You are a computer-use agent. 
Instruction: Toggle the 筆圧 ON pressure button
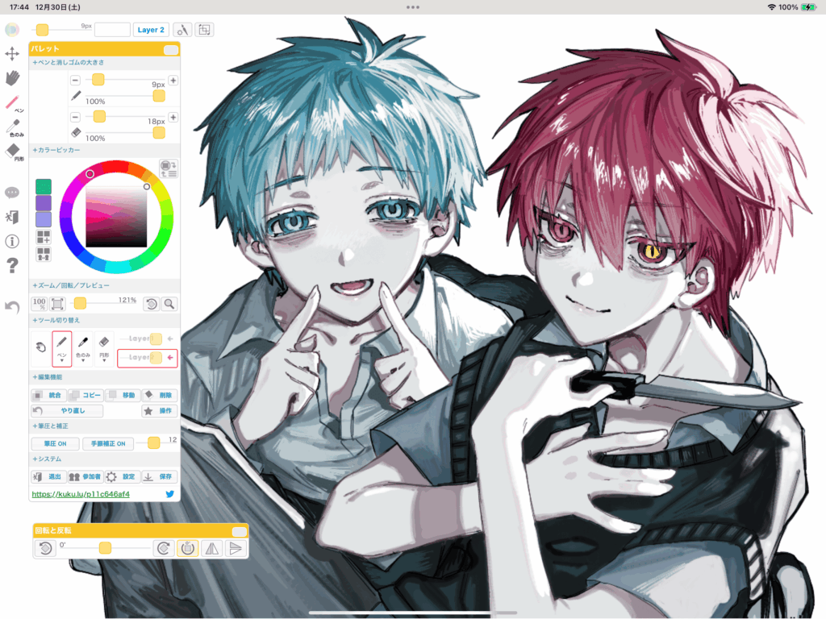55,443
